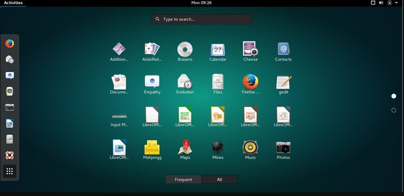Open Evolution mail from the dock
The width and height of the screenshot is (404, 196).
(x=9, y=60)
